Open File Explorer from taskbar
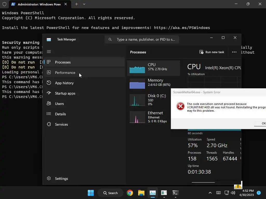This screenshot has width=266, height=199. coord(141,193)
